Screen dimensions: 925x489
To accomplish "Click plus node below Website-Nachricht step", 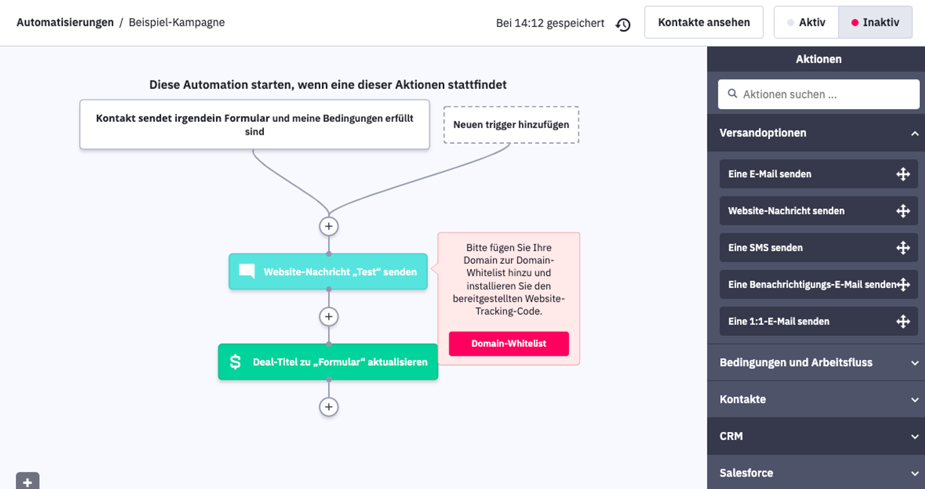I will (329, 317).
